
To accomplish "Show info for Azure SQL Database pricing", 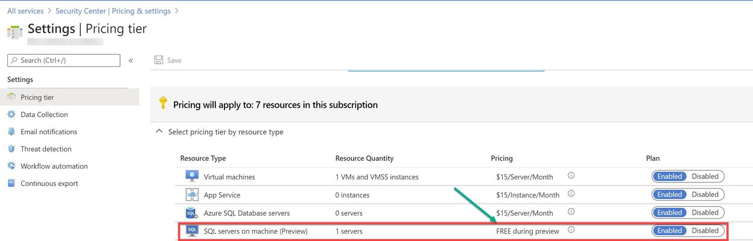I will click(x=571, y=211).
